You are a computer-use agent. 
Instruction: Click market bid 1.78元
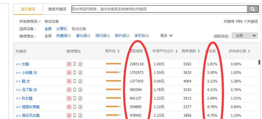(x=159, y=90)
